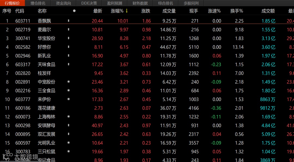Select stock name 安琪酵母
This screenshot has height=162, width=294.
47,126
